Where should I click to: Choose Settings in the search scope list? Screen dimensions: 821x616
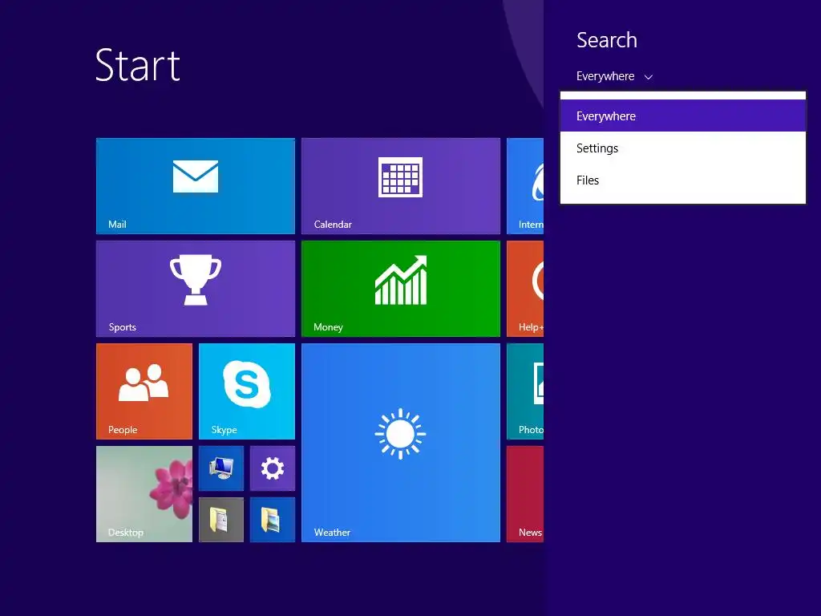(683, 148)
